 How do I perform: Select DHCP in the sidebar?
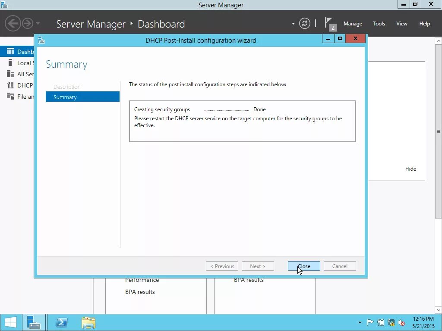(17, 85)
